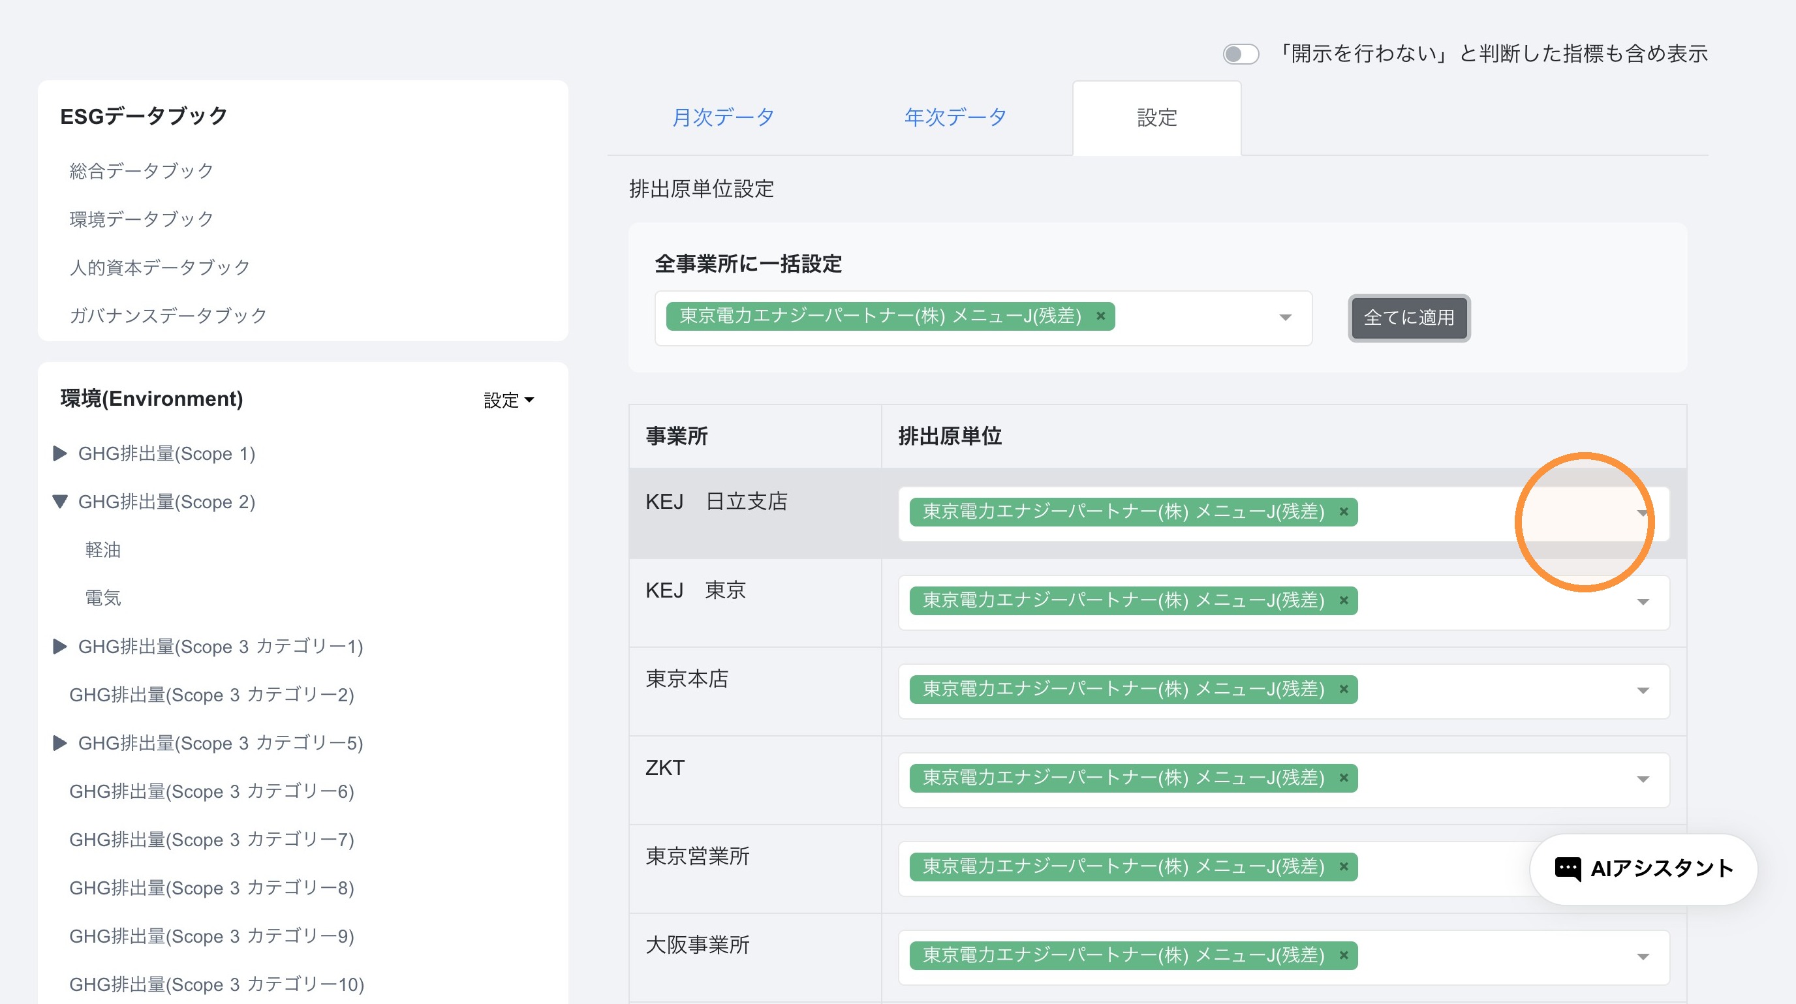
Task: Open the KEJ 東京 emission factor dropdown
Action: coord(1642,602)
